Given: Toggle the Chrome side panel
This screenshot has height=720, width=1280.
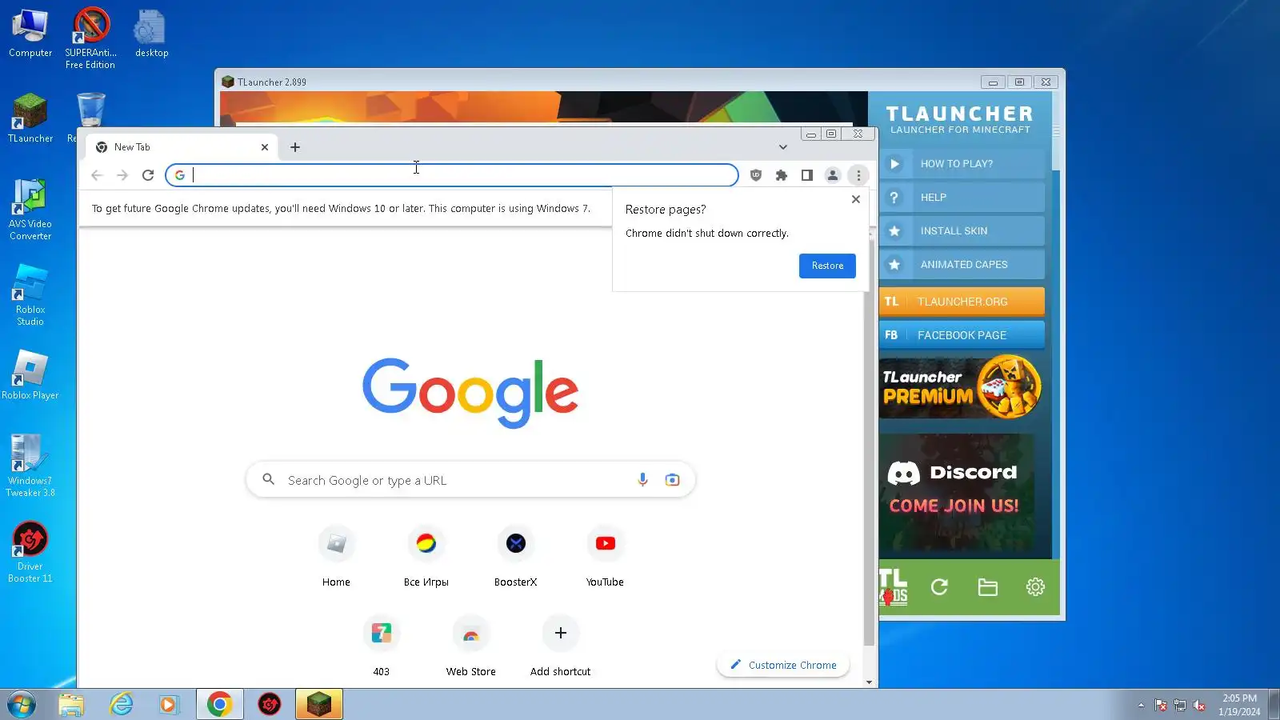Looking at the screenshot, I should [807, 175].
